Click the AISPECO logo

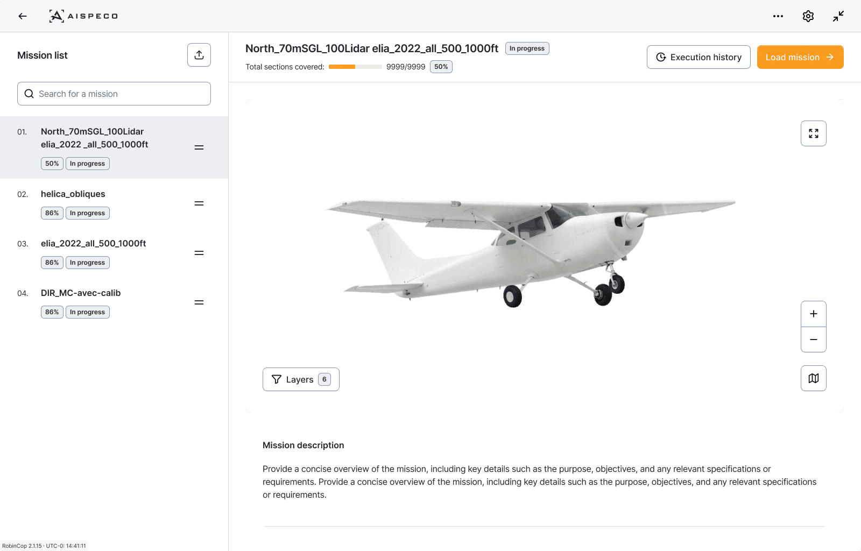point(83,16)
